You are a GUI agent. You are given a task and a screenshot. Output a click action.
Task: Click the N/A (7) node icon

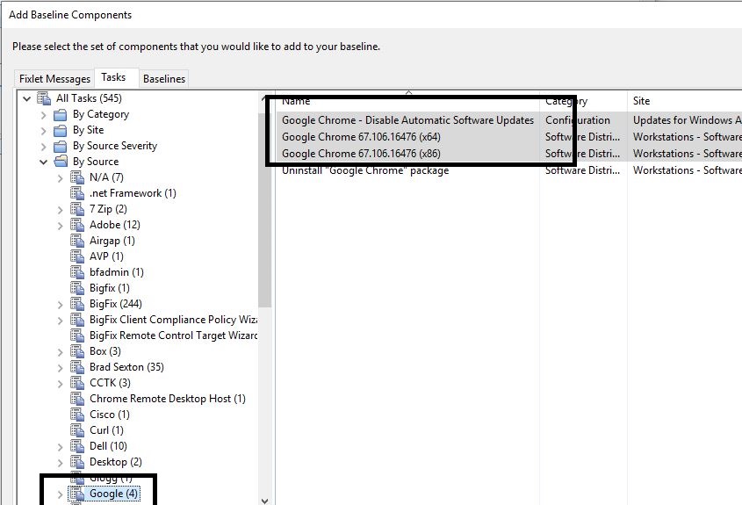77,177
